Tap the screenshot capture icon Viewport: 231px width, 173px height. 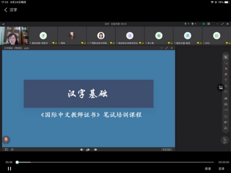[x=221, y=87]
